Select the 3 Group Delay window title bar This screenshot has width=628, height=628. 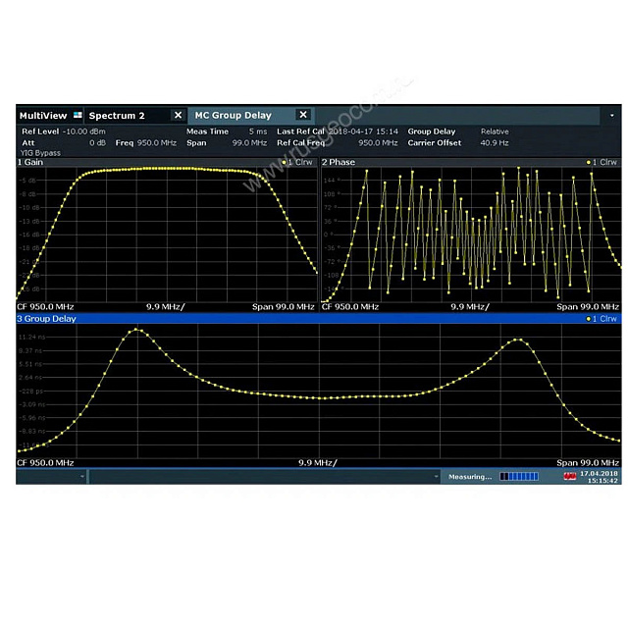pyautogui.click(x=294, y=319)
